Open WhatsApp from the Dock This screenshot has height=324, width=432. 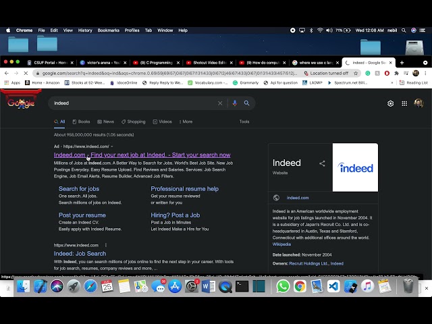coord(283,286)
